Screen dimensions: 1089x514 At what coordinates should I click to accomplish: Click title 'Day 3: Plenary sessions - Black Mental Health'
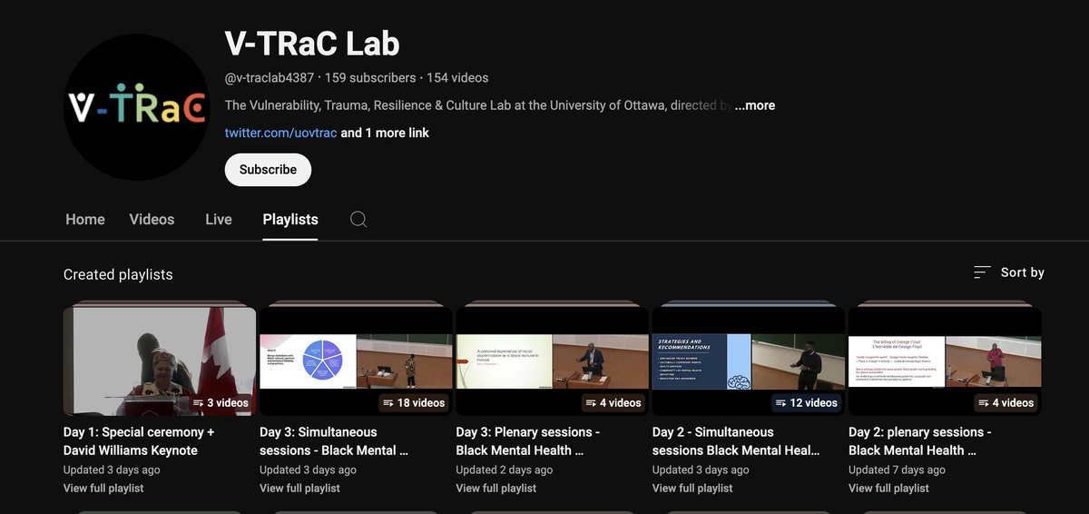[528, 441]
